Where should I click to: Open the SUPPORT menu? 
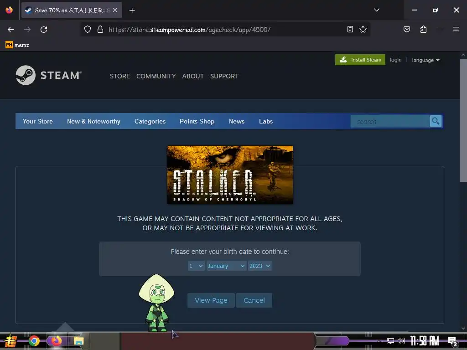[224, 76]
